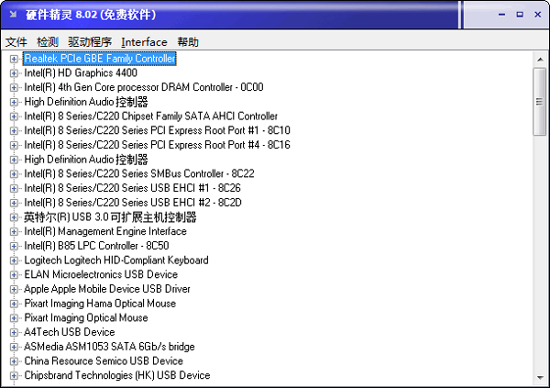Select ASMedia ASM1053 SATA 6Gb/s bridge row
Viewport: 550px width, 388px height.
[x=109, y=347]
